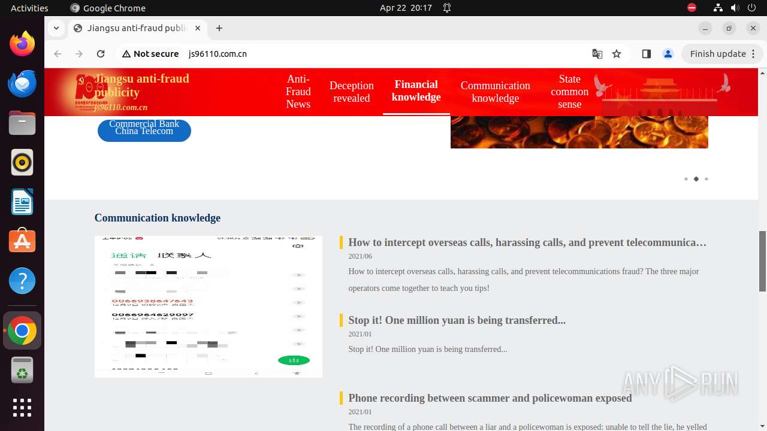The image size is (767, 431).
Task: Launch LibreOffice Writer from dock
Action: (22, 202)
